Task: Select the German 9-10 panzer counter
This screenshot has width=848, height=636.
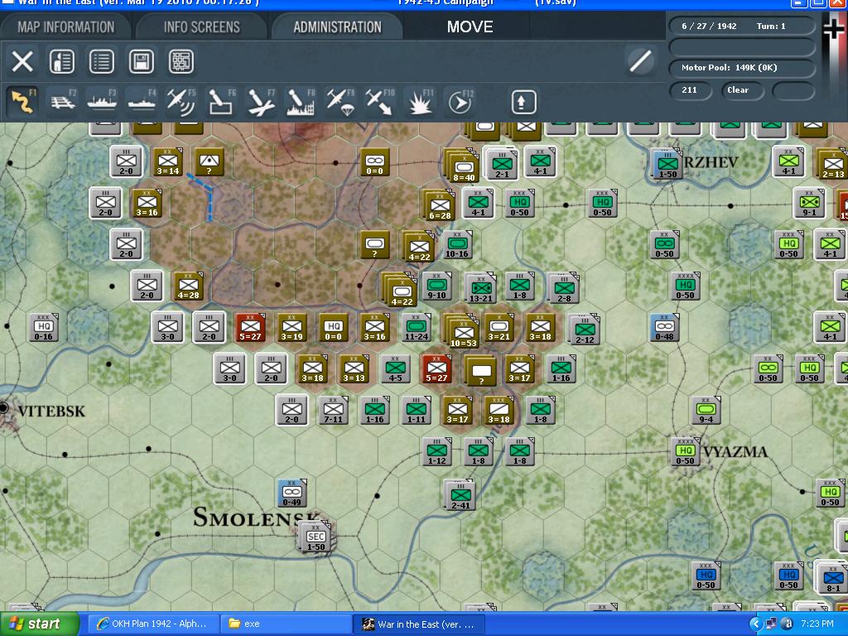Action: coord(437,286)
